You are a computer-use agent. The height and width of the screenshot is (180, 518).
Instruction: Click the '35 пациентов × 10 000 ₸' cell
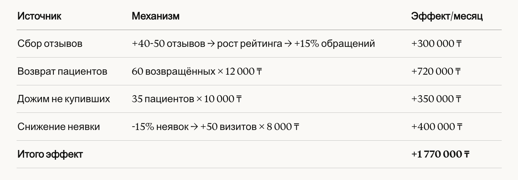pos(187,99)
